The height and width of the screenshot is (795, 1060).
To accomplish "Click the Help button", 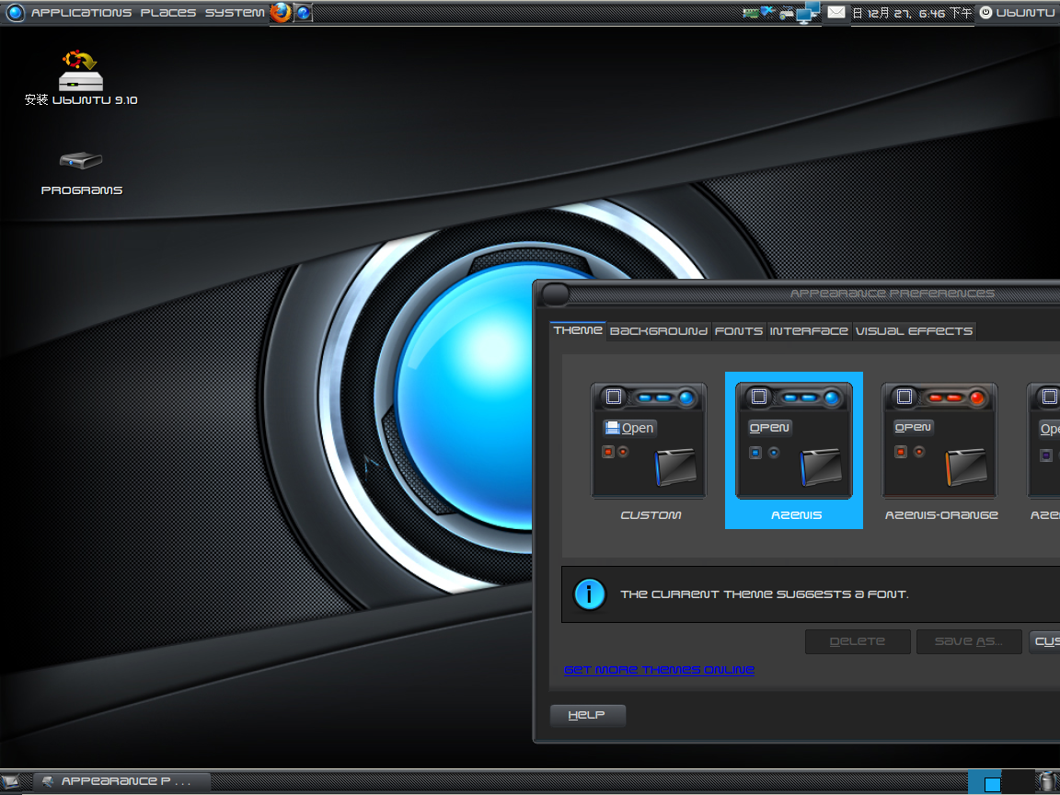I will click(x=587, y=715).
